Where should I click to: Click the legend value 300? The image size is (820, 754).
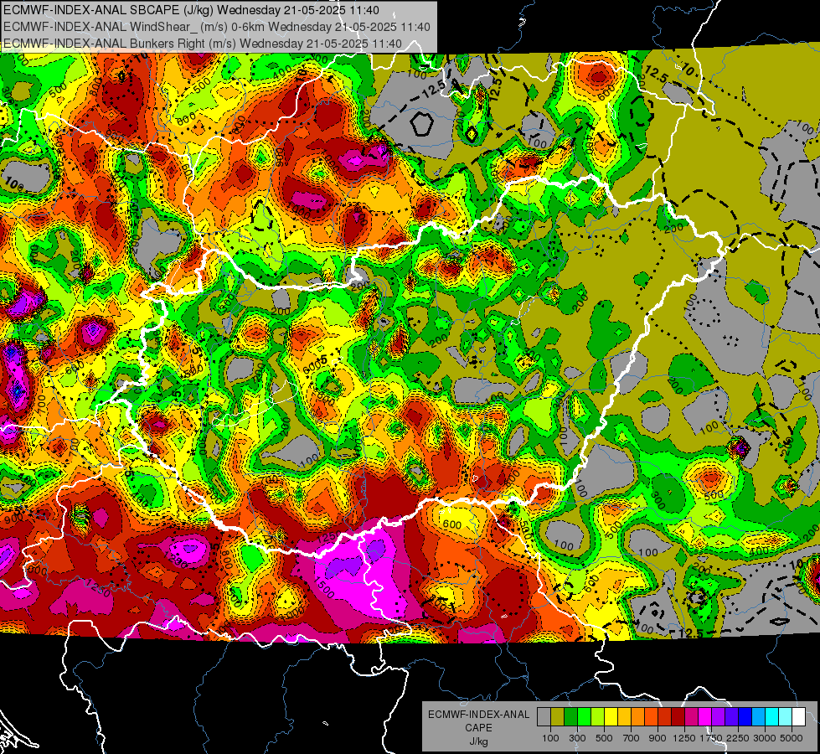pyautogui.click(x=577, y=738)
